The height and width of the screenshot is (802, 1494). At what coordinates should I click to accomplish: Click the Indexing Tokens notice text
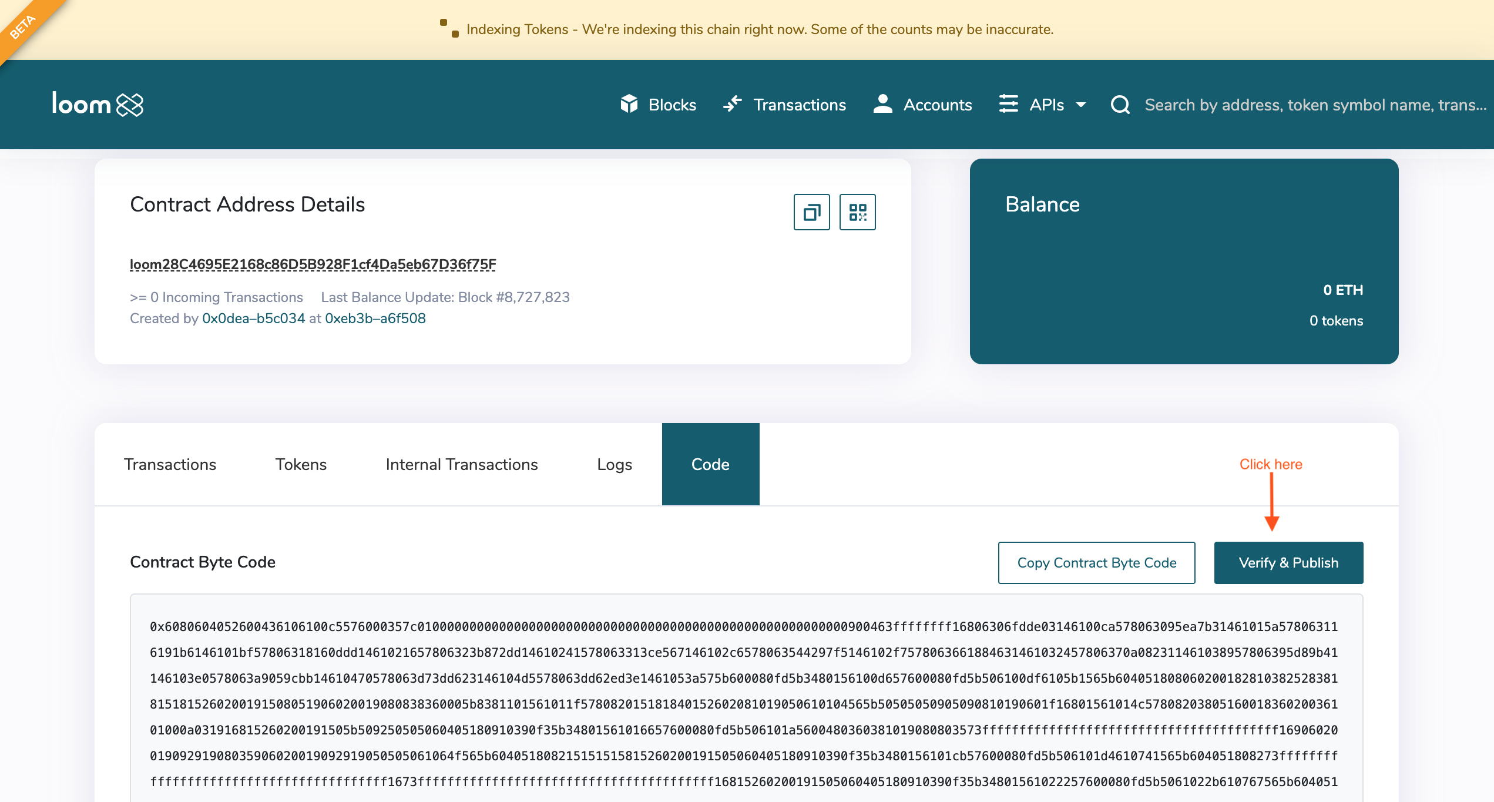point(760,29)
